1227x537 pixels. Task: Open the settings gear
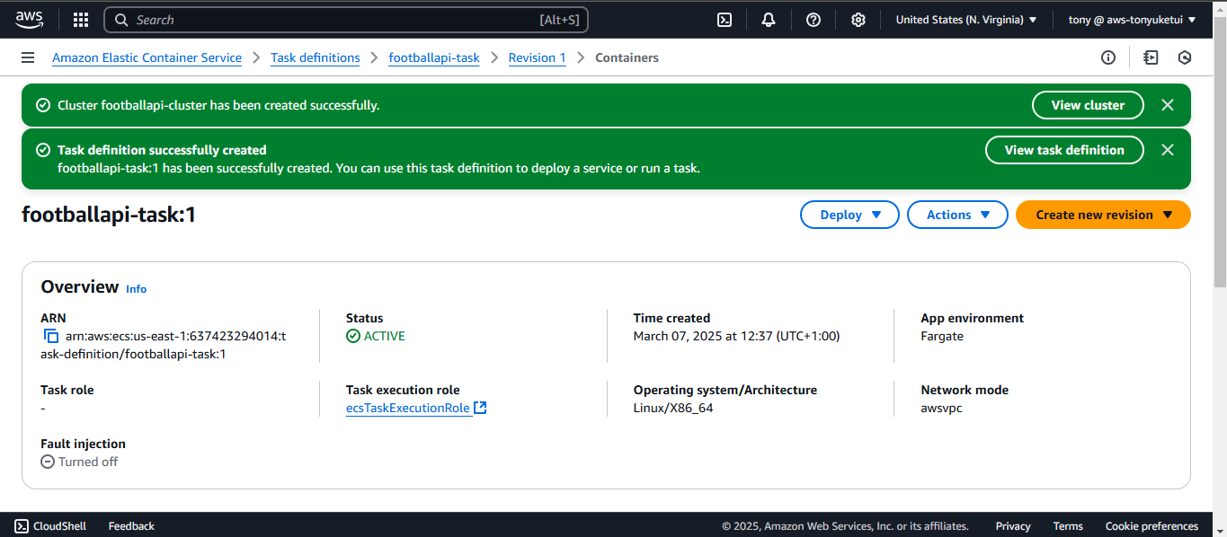coord(858,20)
